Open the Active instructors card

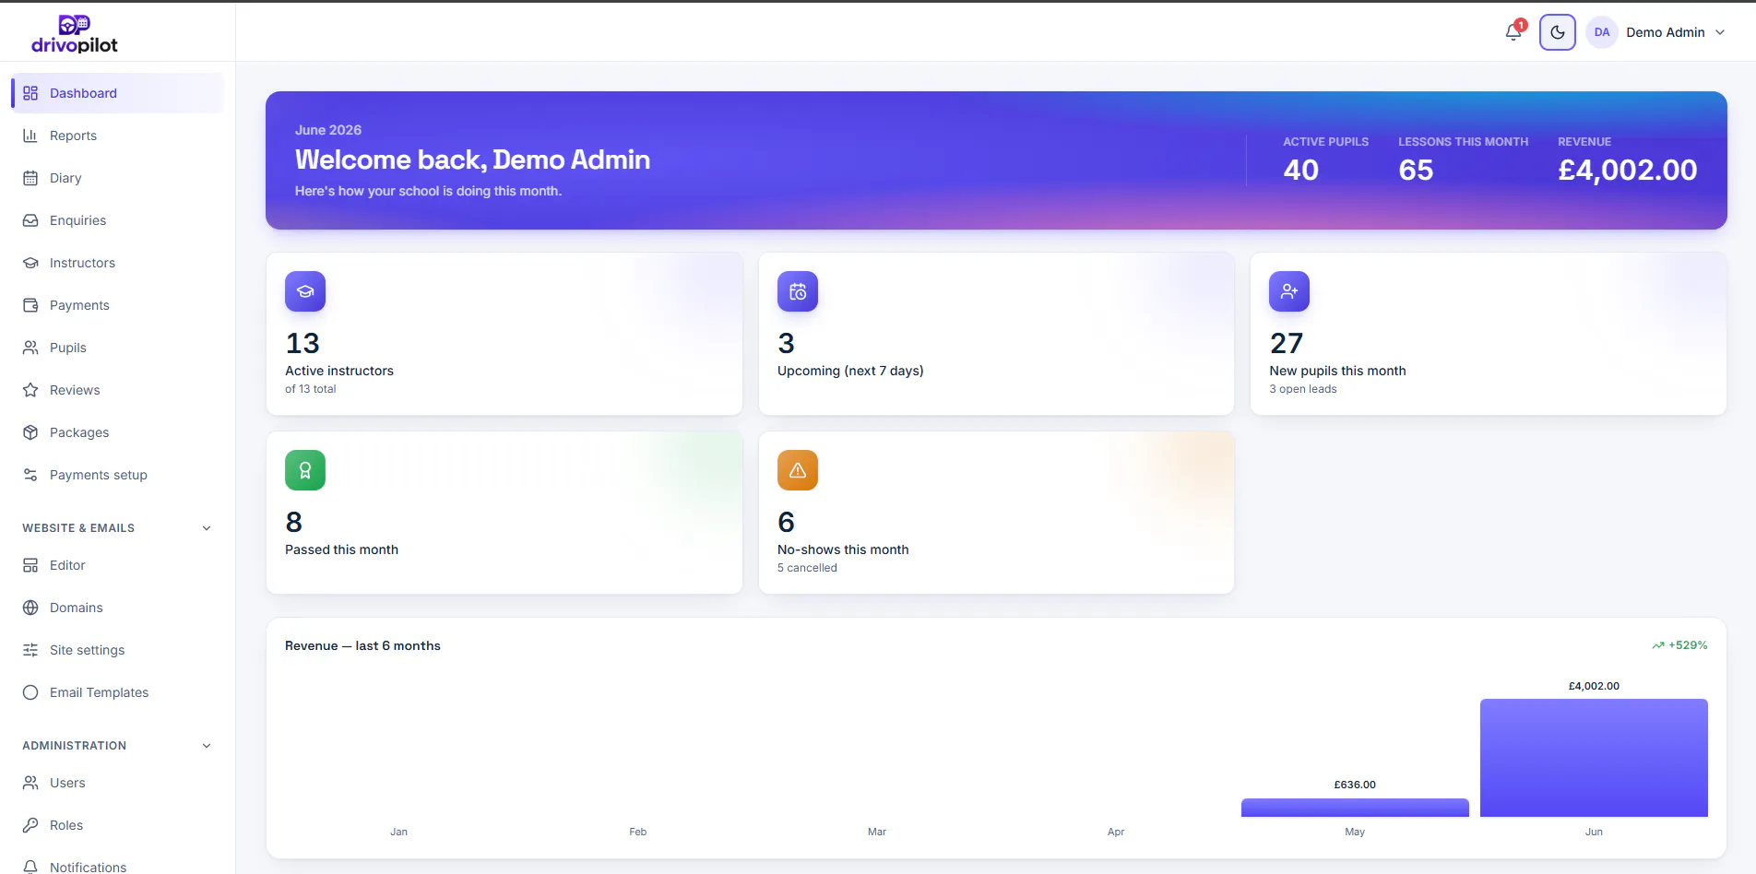[504, 334]
